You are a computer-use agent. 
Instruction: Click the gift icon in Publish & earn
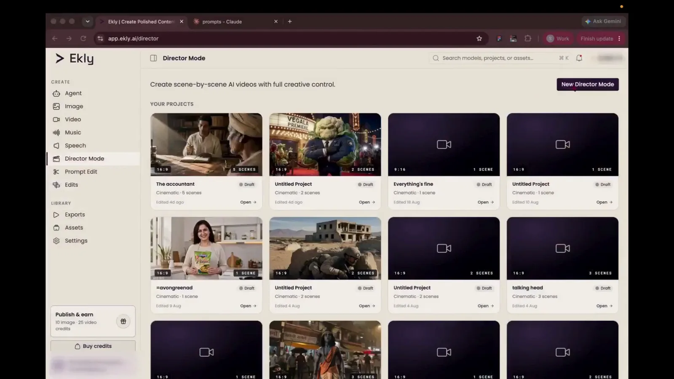[x=123, y=321]
